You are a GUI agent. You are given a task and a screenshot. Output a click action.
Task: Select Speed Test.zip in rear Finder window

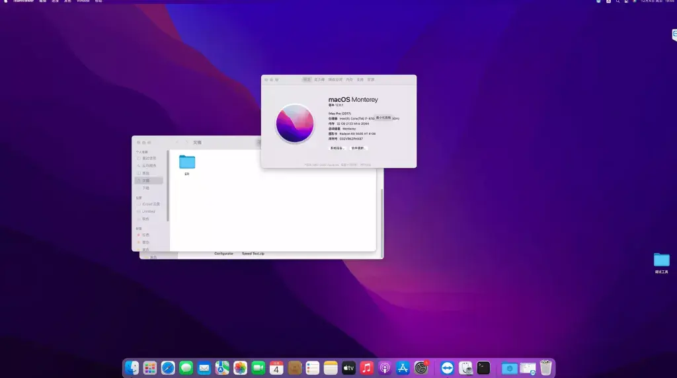pos(253,254)
